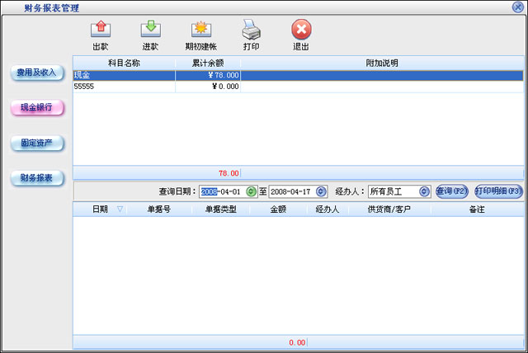Screen dimensions: 528x353
Task: Open 期初建帐 initial account setup
Action: [200, 31]
